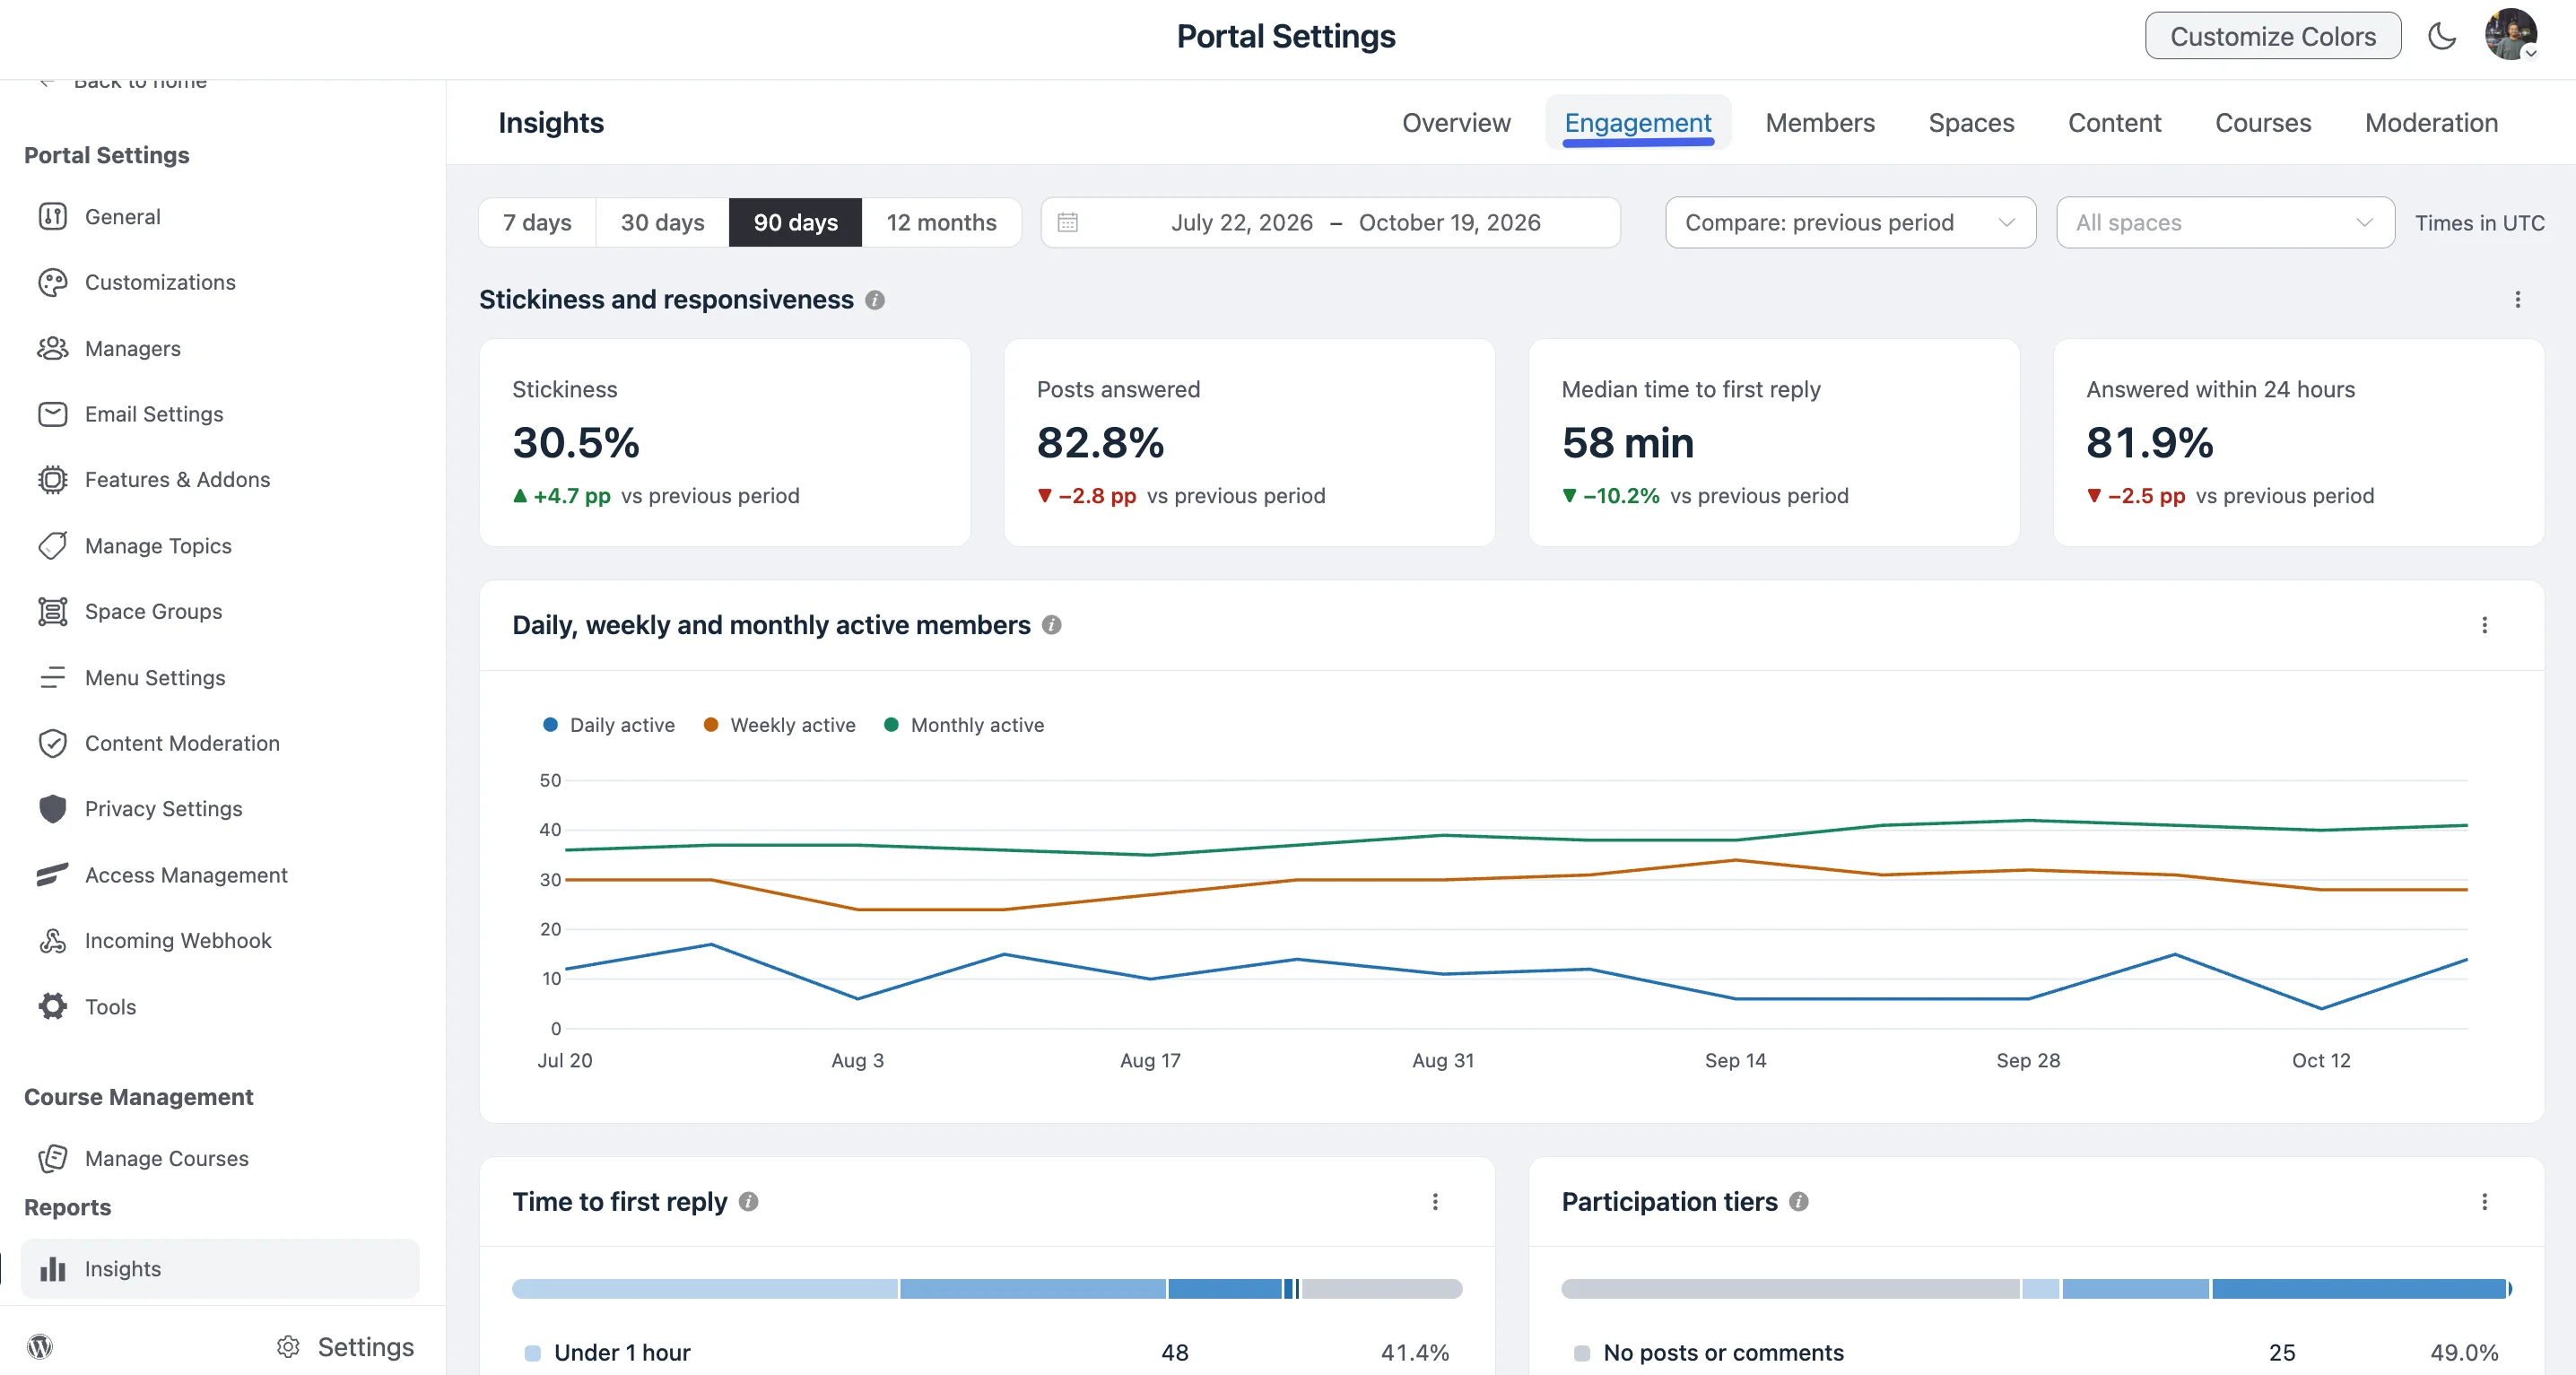Toggle dark mode moon icon
The height and width of the screenshot is (1375, 2576).
2442,37
